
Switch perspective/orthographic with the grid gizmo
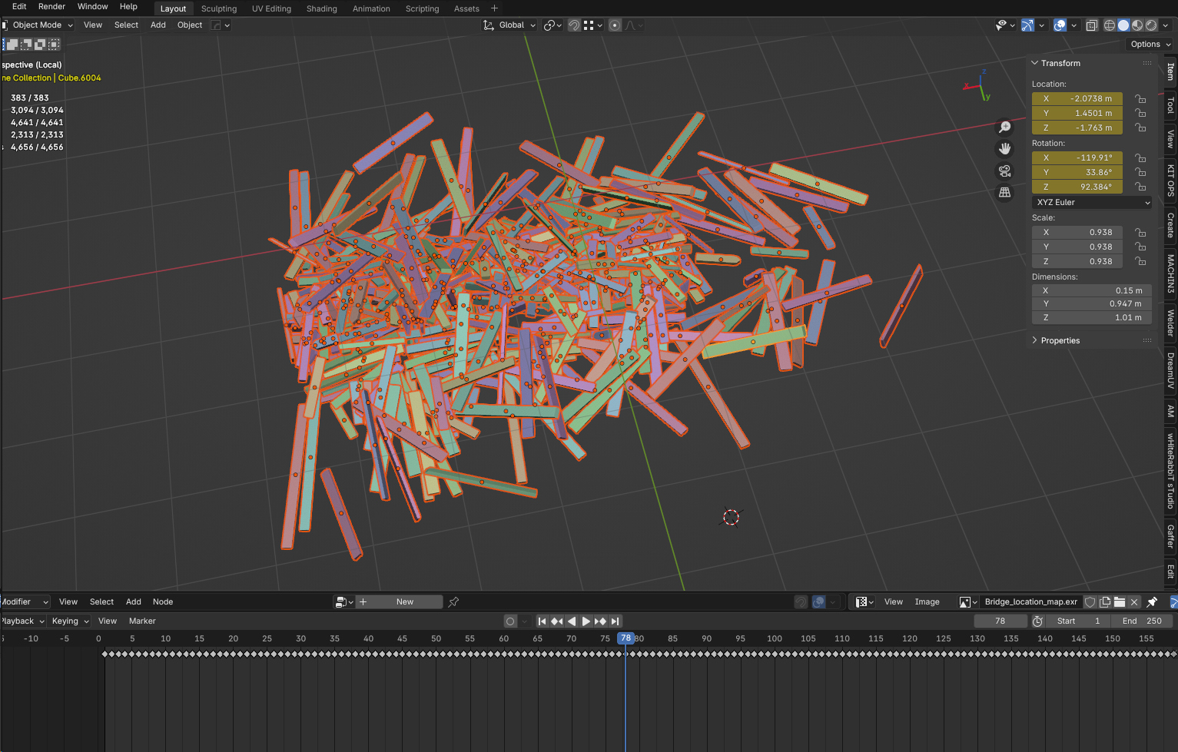[1004, 192]
